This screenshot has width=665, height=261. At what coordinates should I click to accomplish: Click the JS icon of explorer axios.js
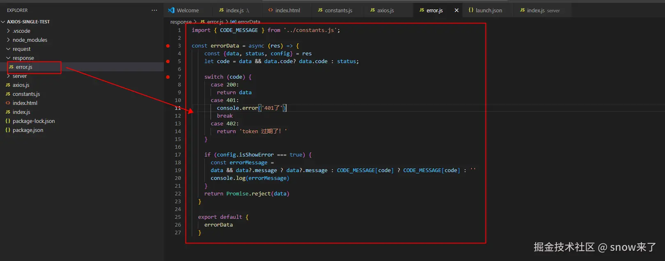[x=8, y=85]
